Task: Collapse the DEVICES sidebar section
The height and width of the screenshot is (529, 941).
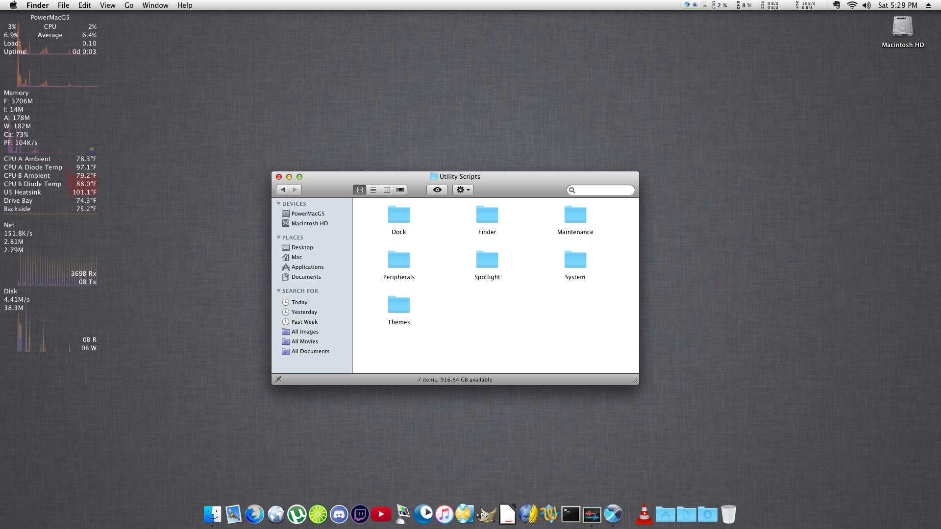Action: [278, 204]
